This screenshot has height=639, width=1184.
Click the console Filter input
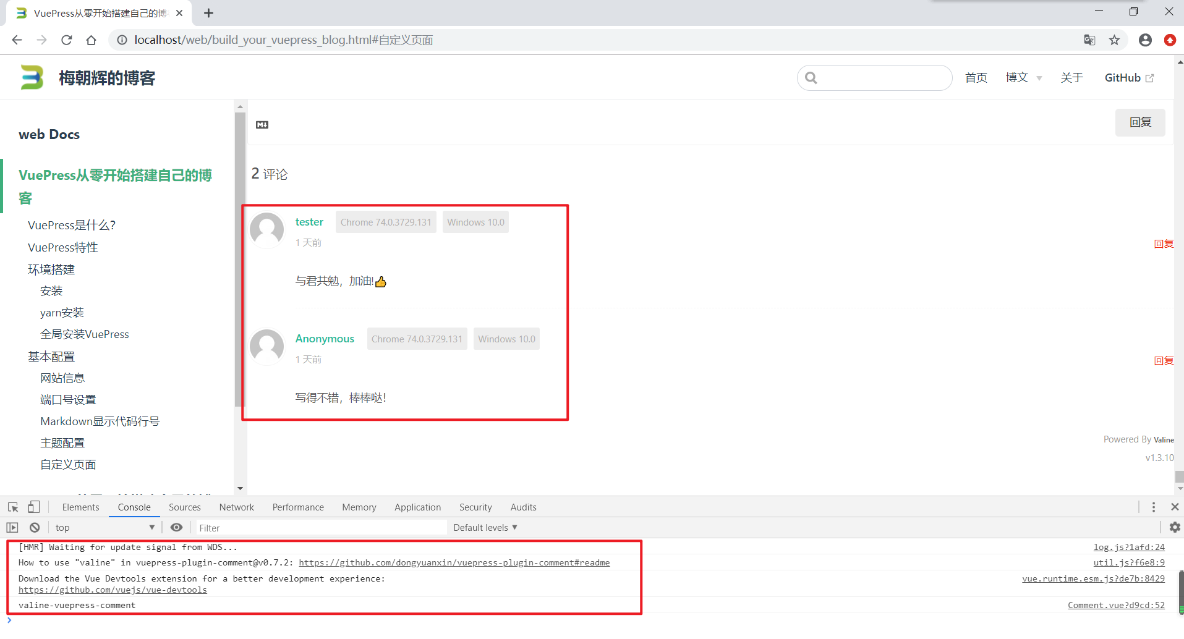pyautogui.click(x=321, y=528)
